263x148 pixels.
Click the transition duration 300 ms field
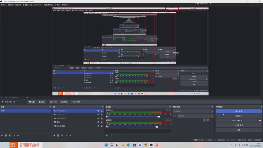194,116
